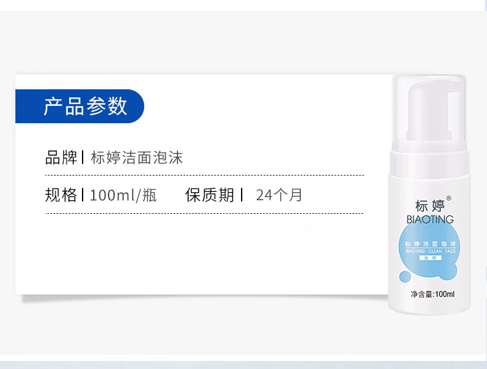Click the pump dispenser cap of bottle
The image size is (487, 369).
(x=429, y=113)
